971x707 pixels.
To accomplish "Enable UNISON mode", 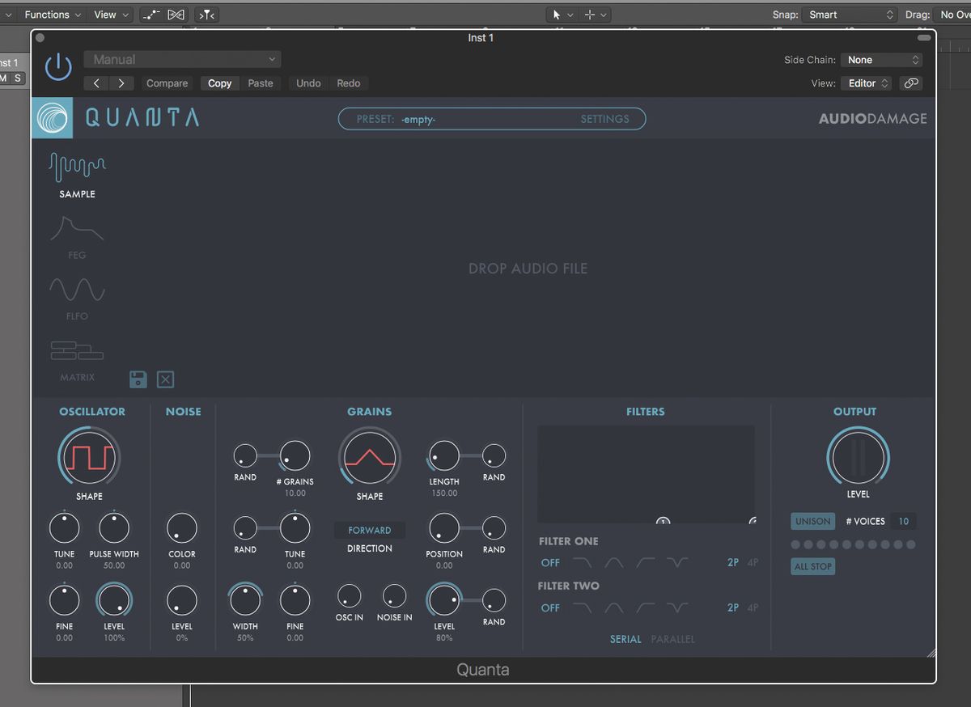I will click(812, 522).
